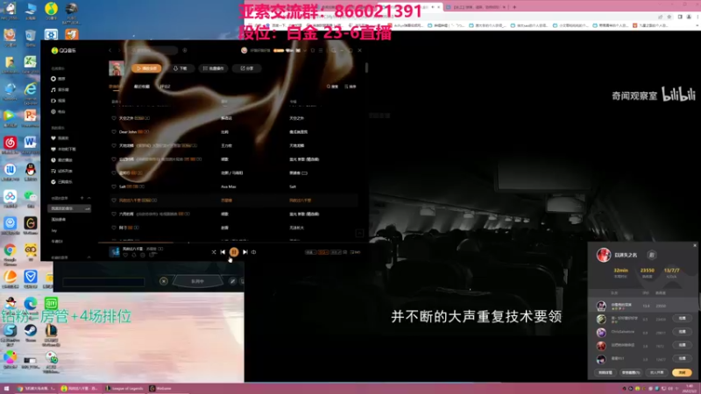701x394 pixels.
Task: Open purchased music in sidebar
Action: (61, 182)
